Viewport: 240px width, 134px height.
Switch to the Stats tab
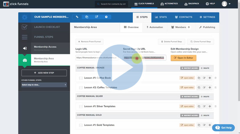click(161, 17)
